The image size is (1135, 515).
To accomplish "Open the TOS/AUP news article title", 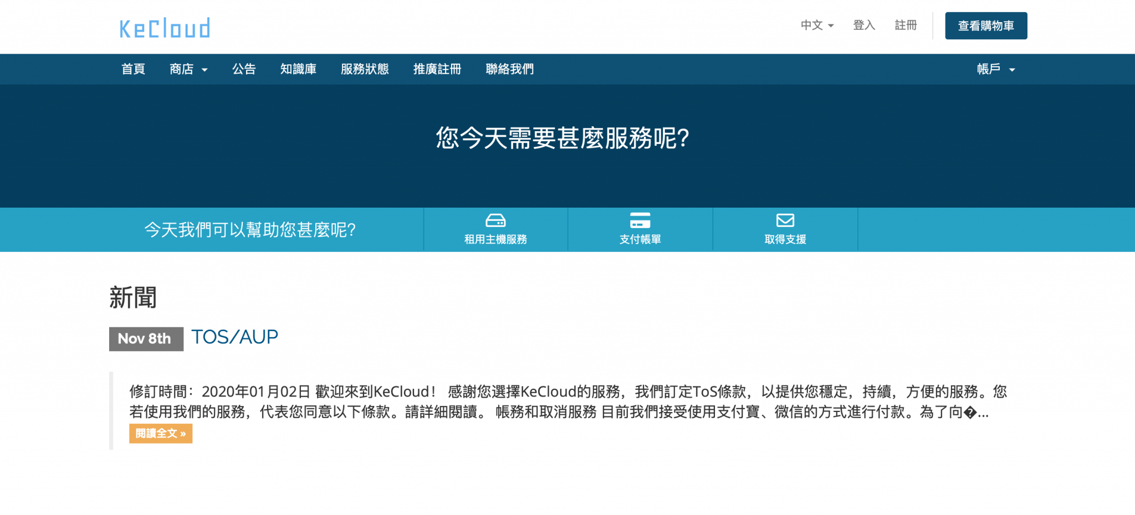I will pyautogui.click(x=235, y=337).
